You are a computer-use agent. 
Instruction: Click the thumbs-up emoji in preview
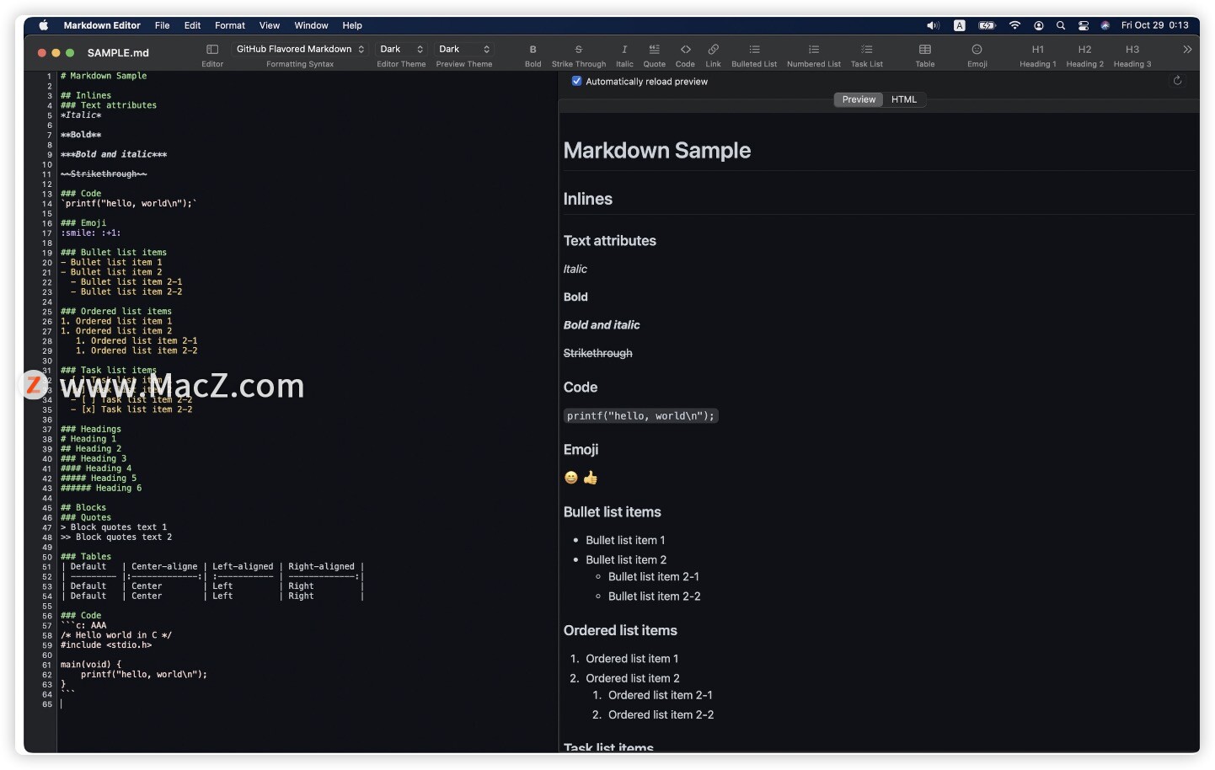591,478
